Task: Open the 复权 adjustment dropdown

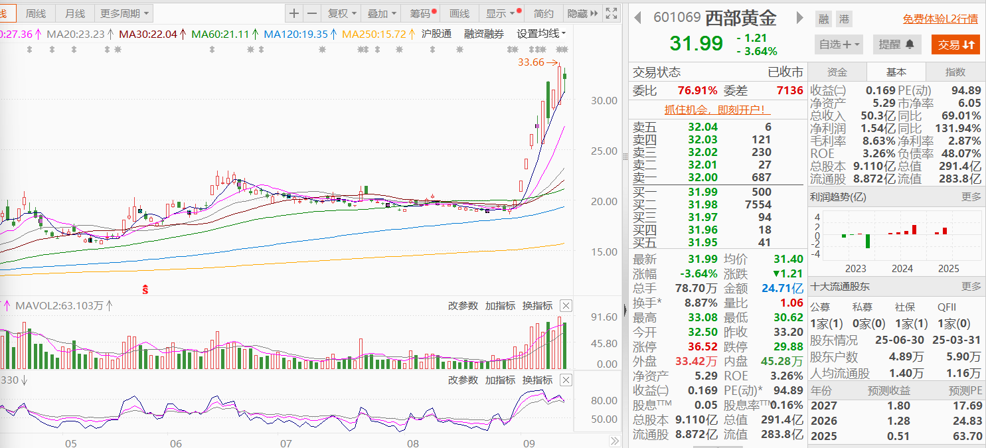Action: pyautogui.click(x=342, y=13)
